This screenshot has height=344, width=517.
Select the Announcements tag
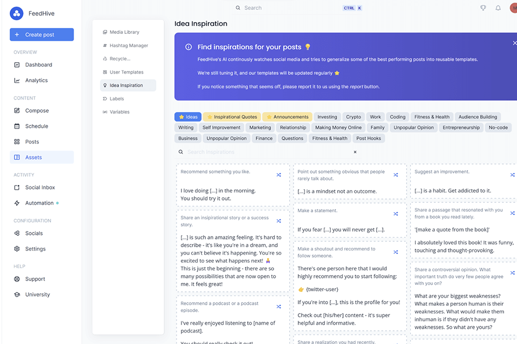click(x=287, y=117)
